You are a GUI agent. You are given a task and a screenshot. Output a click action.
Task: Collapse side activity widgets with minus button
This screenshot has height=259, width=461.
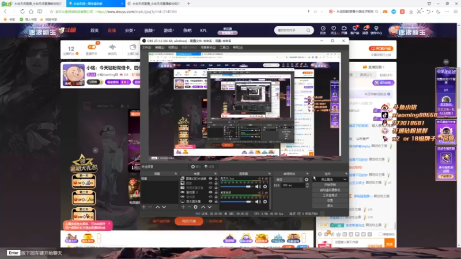coord(446,62)
